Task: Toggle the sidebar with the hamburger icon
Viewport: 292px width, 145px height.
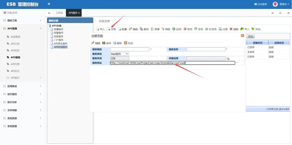Action: click(x=49, y=4)
